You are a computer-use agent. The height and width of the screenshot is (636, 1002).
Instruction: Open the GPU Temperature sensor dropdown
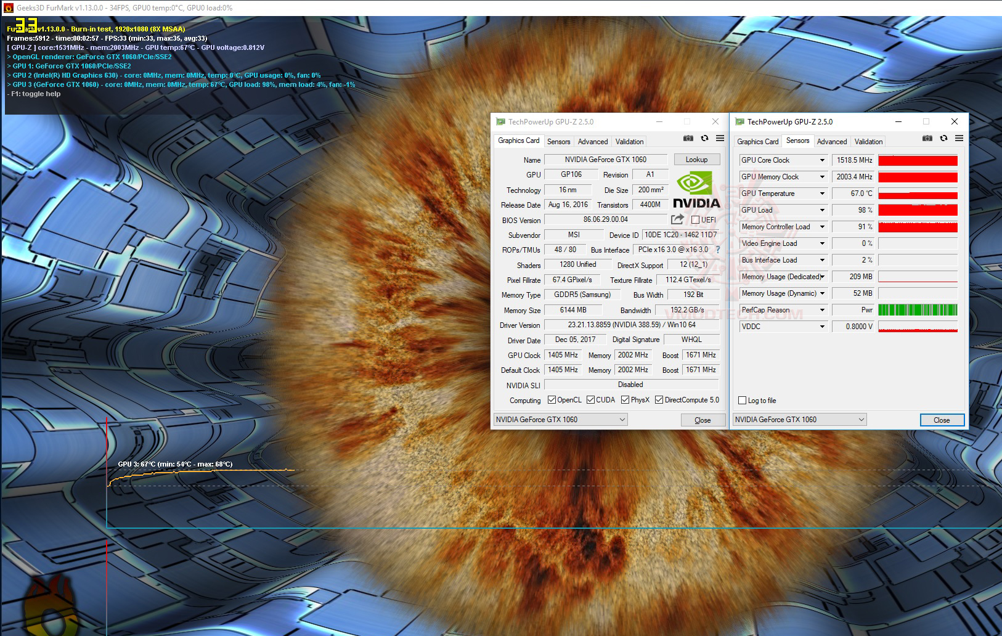coord(821,194)
